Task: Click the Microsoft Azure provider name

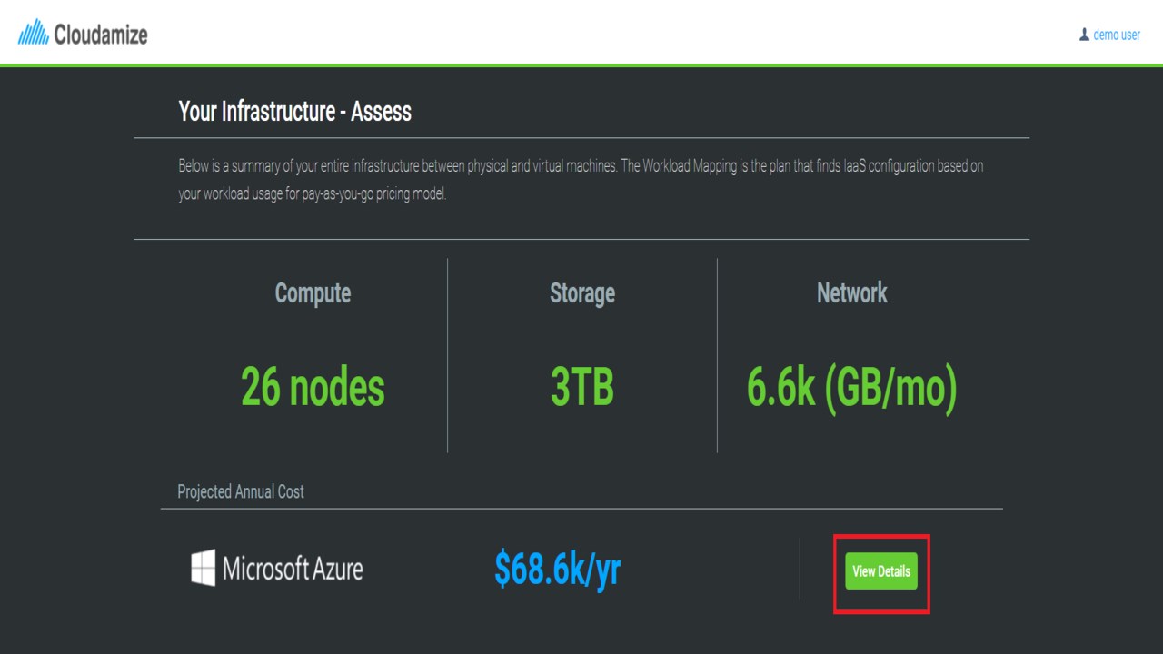Action: point(293,570)
